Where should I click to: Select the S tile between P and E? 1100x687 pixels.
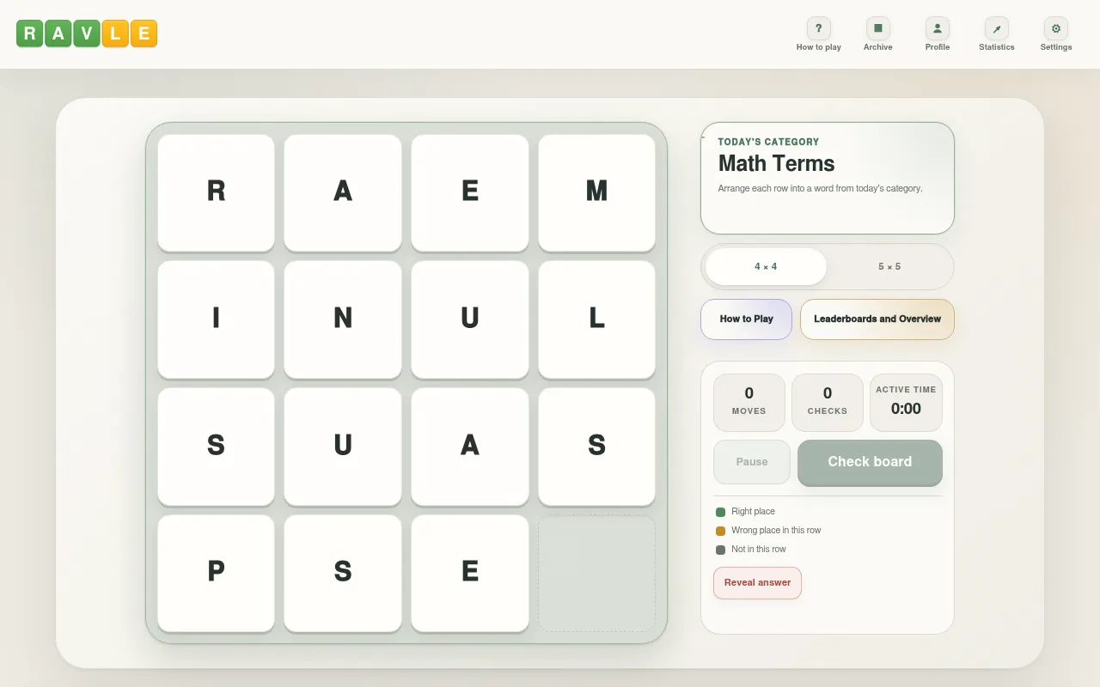(x=343, y=573)
